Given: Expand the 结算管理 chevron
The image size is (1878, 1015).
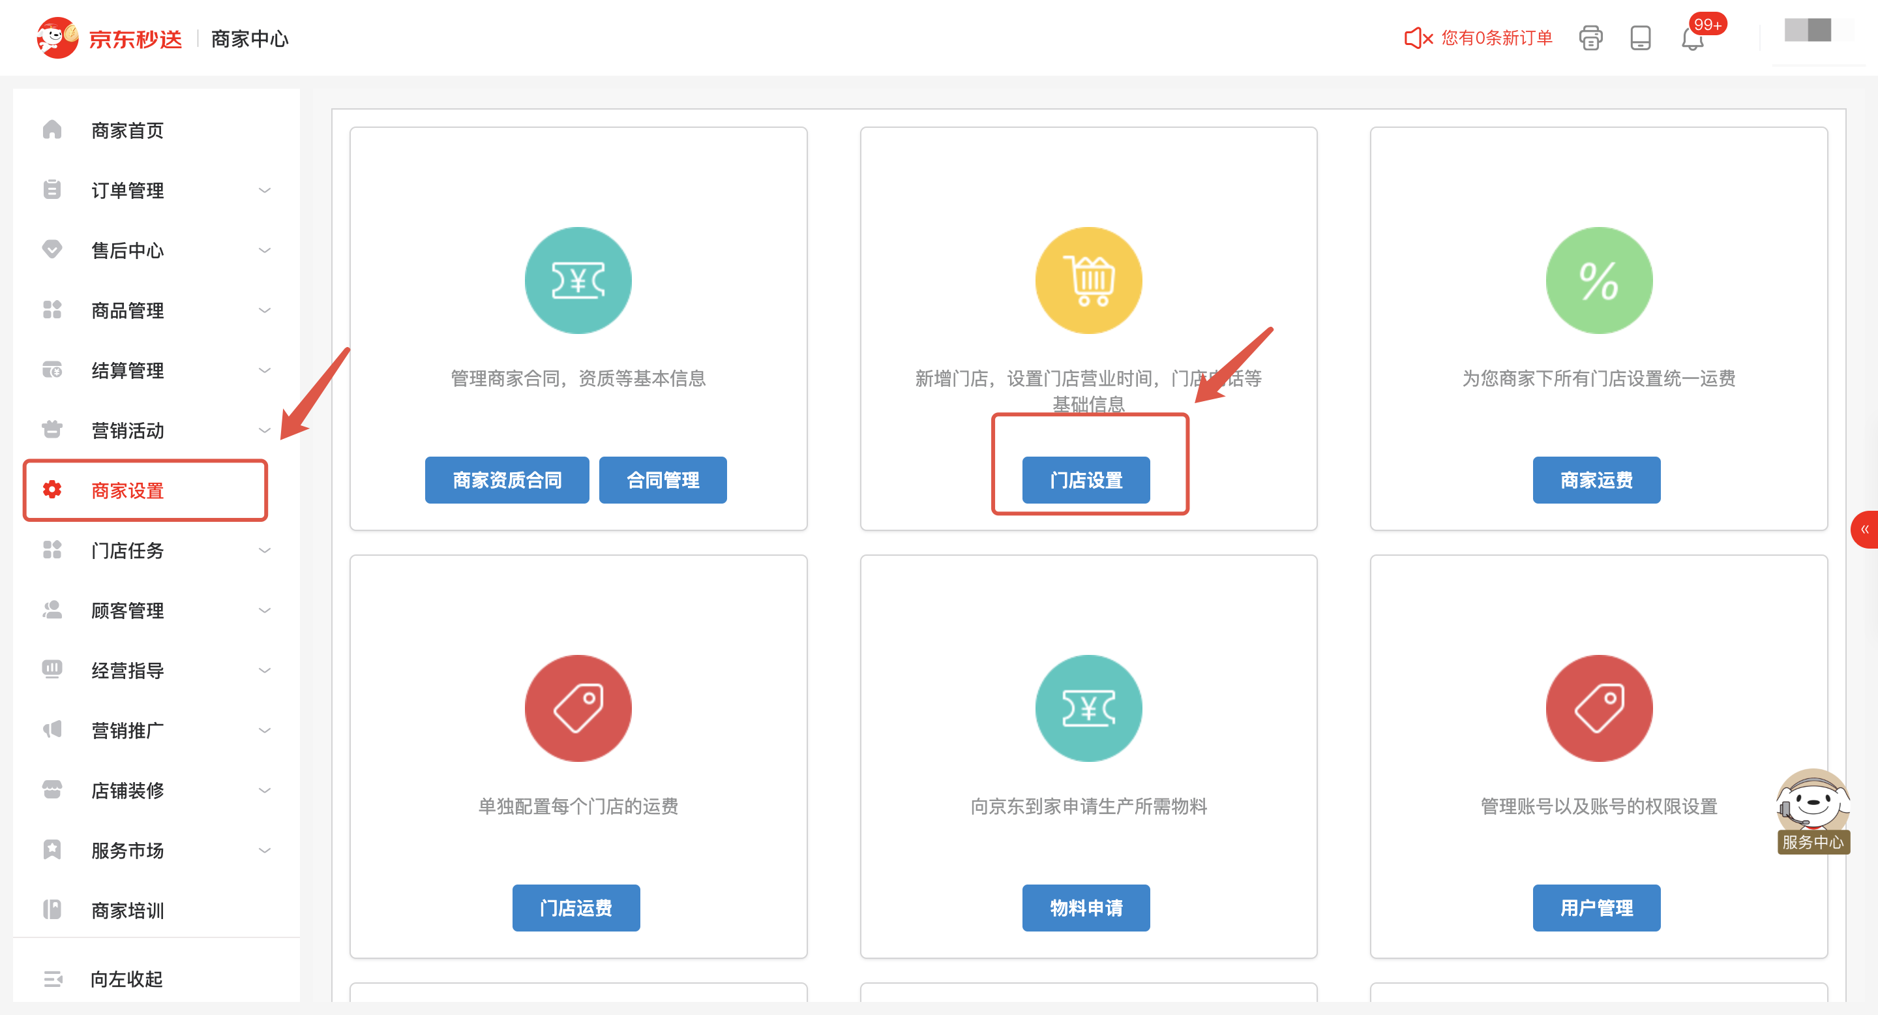Looking at the screenshot, I should tap(265, 371).
